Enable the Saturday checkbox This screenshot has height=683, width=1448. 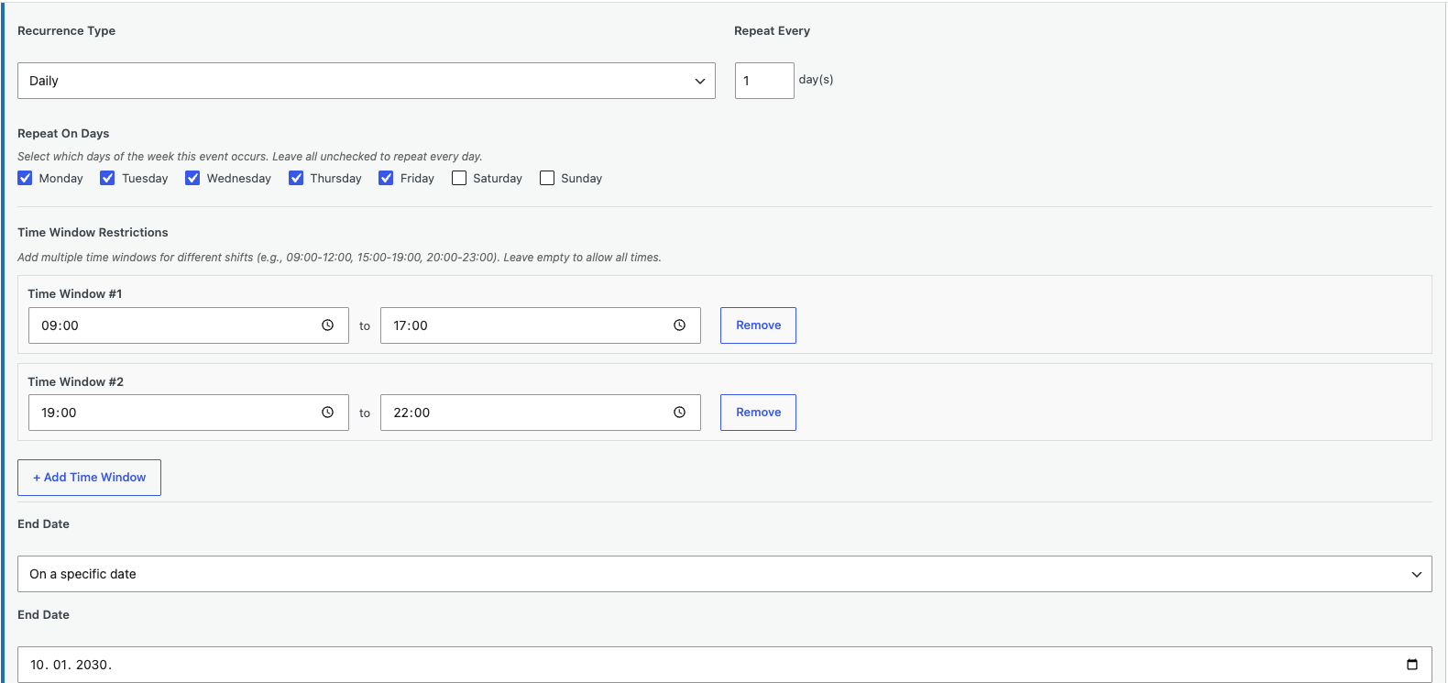coord(459,178)
